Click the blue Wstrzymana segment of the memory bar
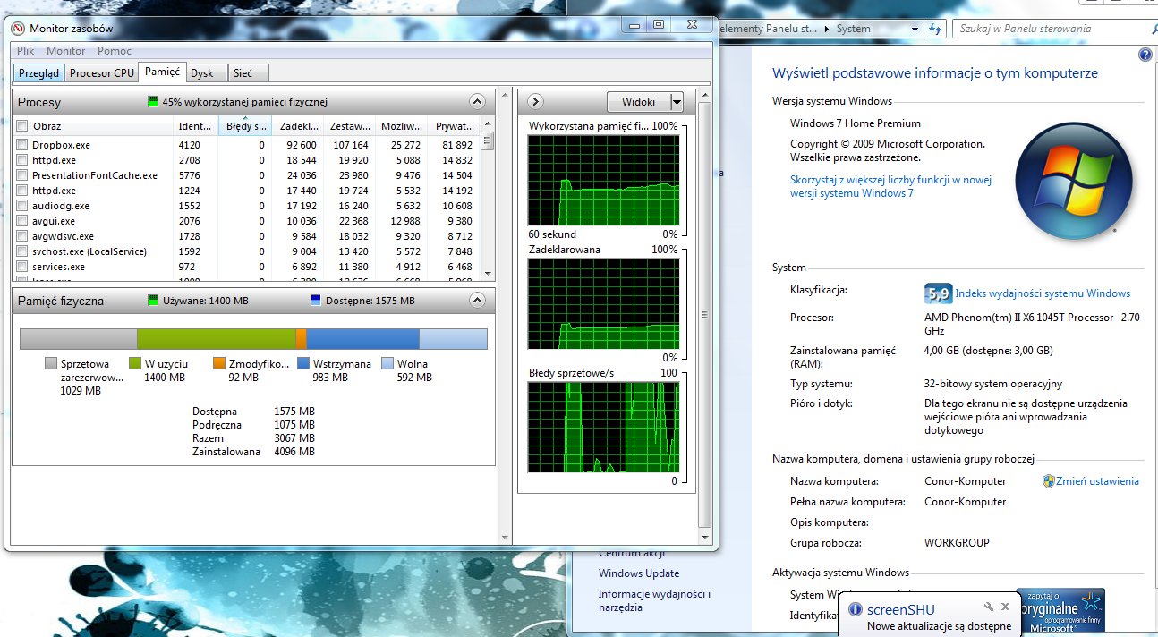Viewport: 1158px width, 637px height. [362, 339]
